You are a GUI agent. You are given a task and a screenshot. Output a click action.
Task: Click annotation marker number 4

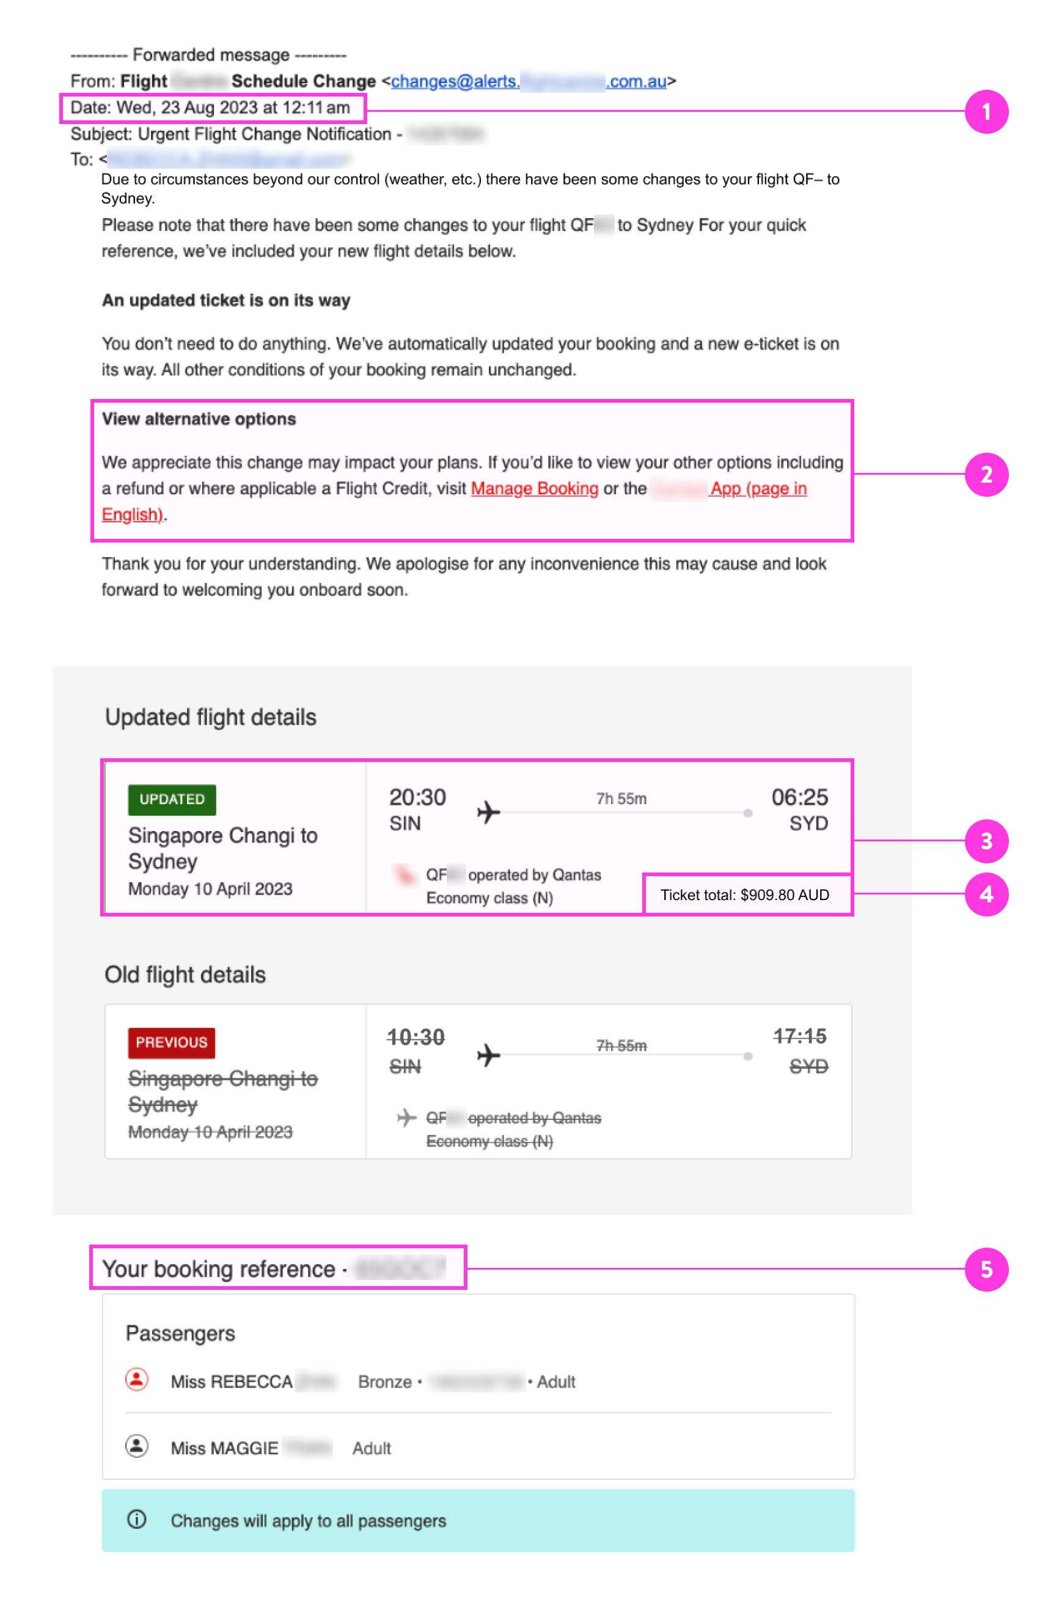click(x=985, y=895)
